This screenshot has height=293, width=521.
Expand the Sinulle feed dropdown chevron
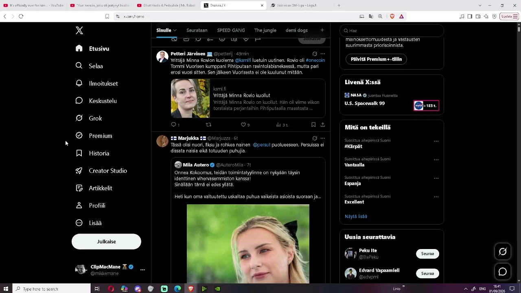[175, 30]
